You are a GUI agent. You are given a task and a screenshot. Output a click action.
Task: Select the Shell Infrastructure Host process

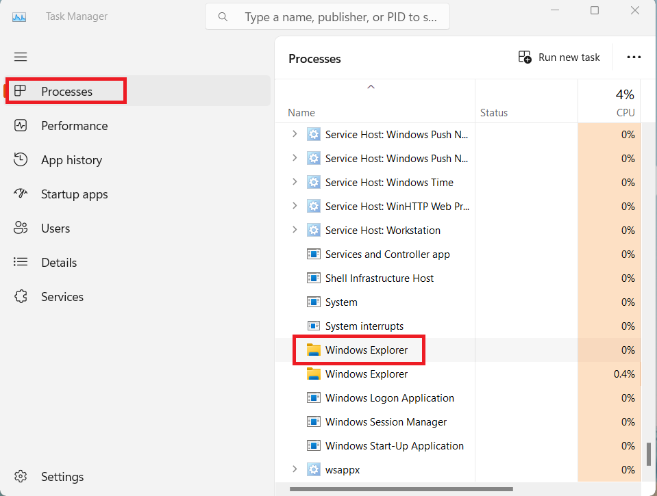coord(379,278)
